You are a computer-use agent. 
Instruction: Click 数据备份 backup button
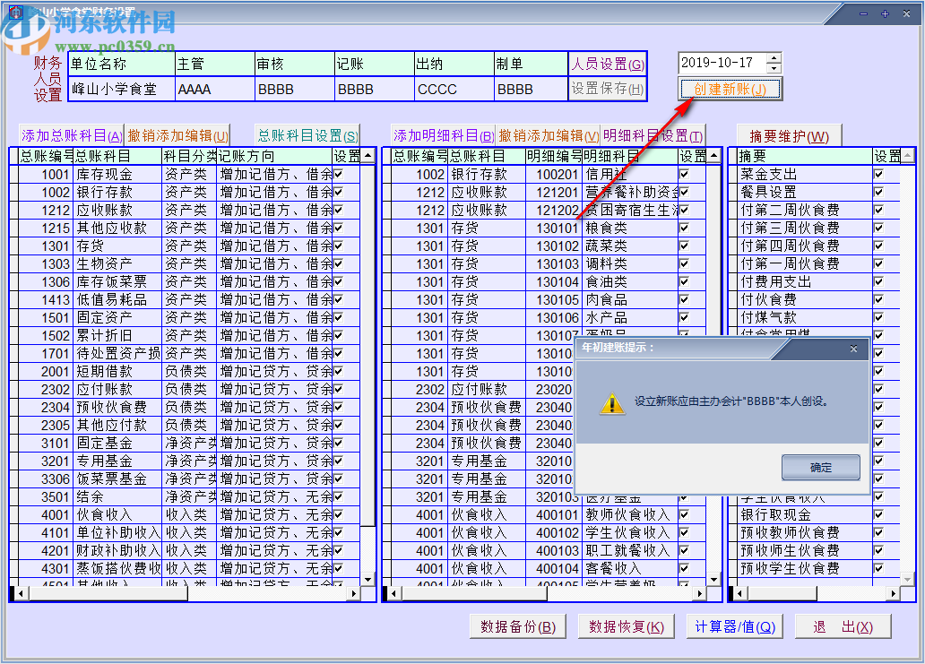517,626
